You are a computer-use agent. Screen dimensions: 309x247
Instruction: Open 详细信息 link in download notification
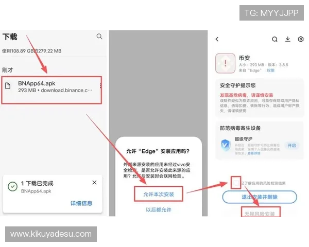tap(81, 203)
